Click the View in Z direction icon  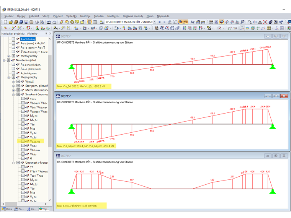[195, 28]
